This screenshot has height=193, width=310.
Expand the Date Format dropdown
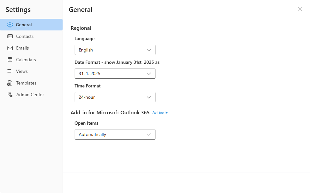pyautogui.click(x=115, y=74)
